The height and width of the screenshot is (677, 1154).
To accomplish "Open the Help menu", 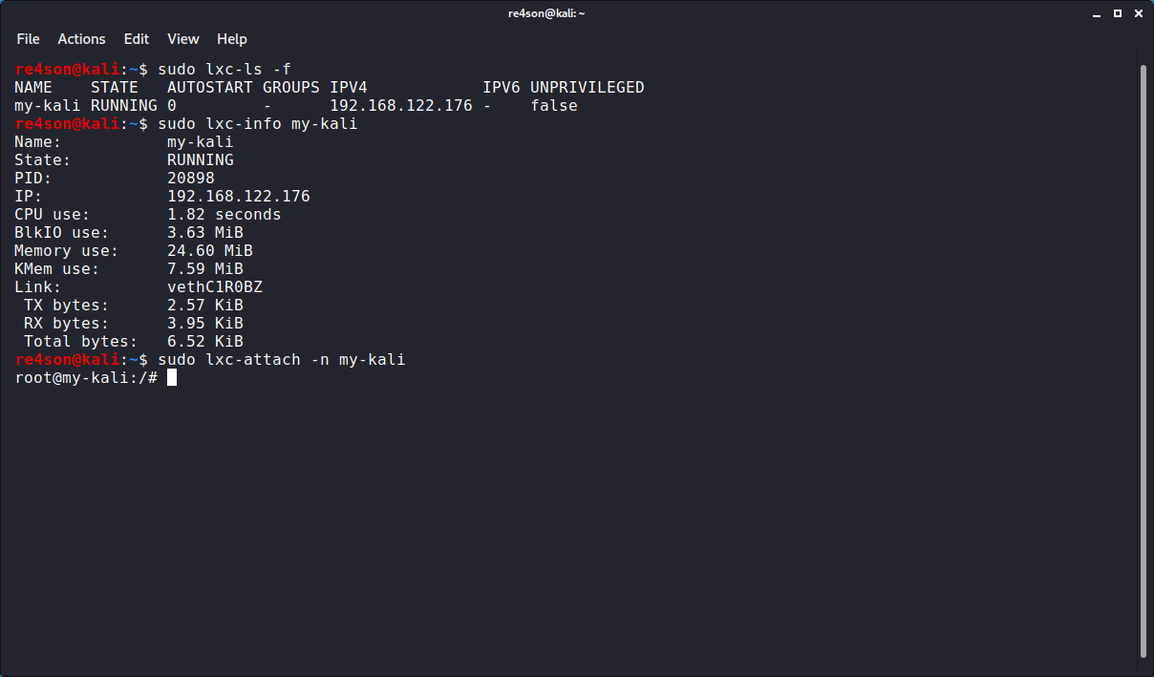I will pyautogui.click(x=232, y=39).
